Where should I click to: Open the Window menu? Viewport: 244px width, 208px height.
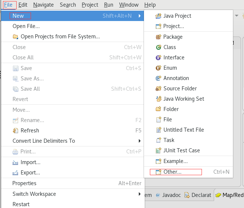(129, 5)
